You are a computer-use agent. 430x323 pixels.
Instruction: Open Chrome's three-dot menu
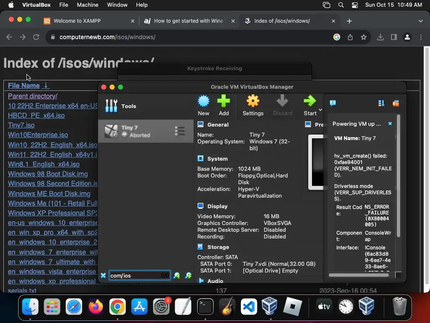coord(421,37)
